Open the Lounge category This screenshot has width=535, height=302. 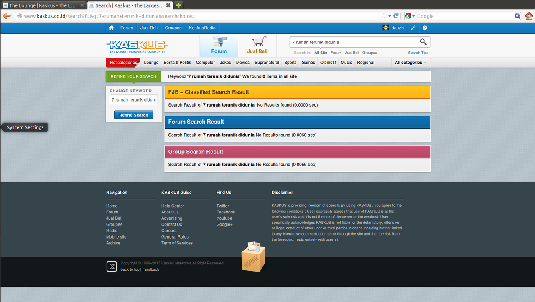click(x=151, y=63)
